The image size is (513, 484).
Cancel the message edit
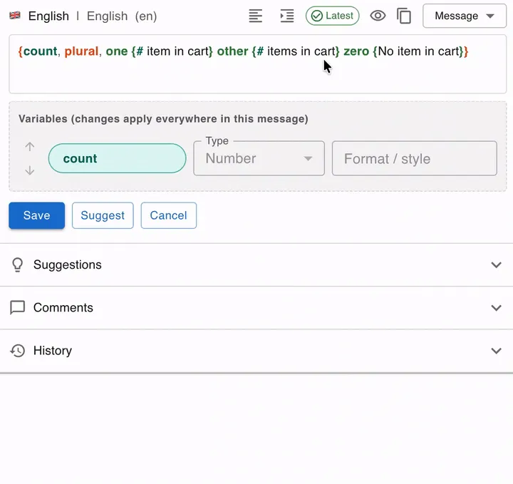point(168,215)
